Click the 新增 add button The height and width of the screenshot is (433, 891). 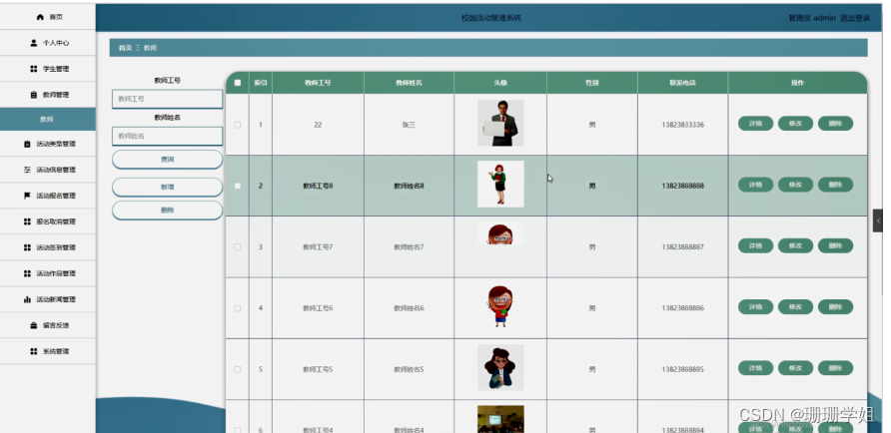[x=167, y=188]
